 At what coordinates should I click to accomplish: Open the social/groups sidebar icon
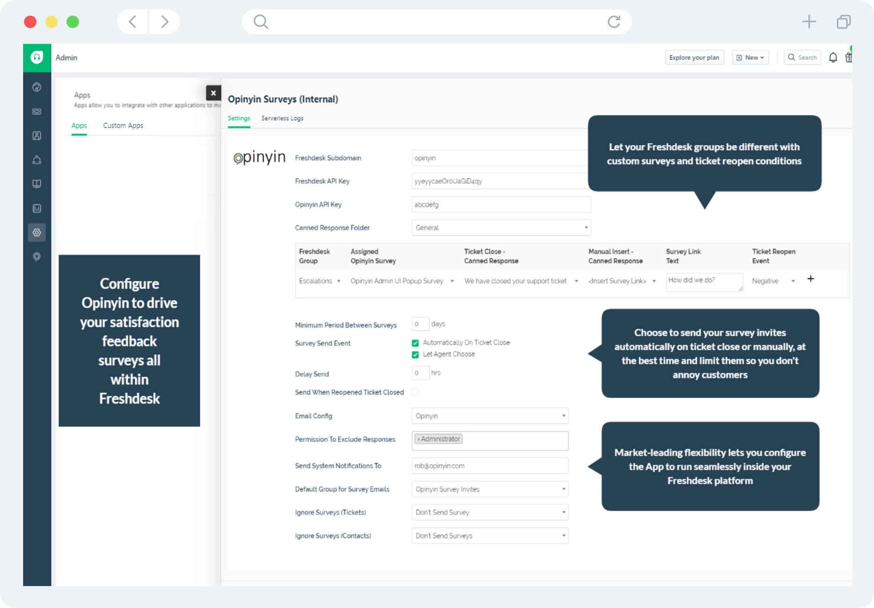[37, 160]
